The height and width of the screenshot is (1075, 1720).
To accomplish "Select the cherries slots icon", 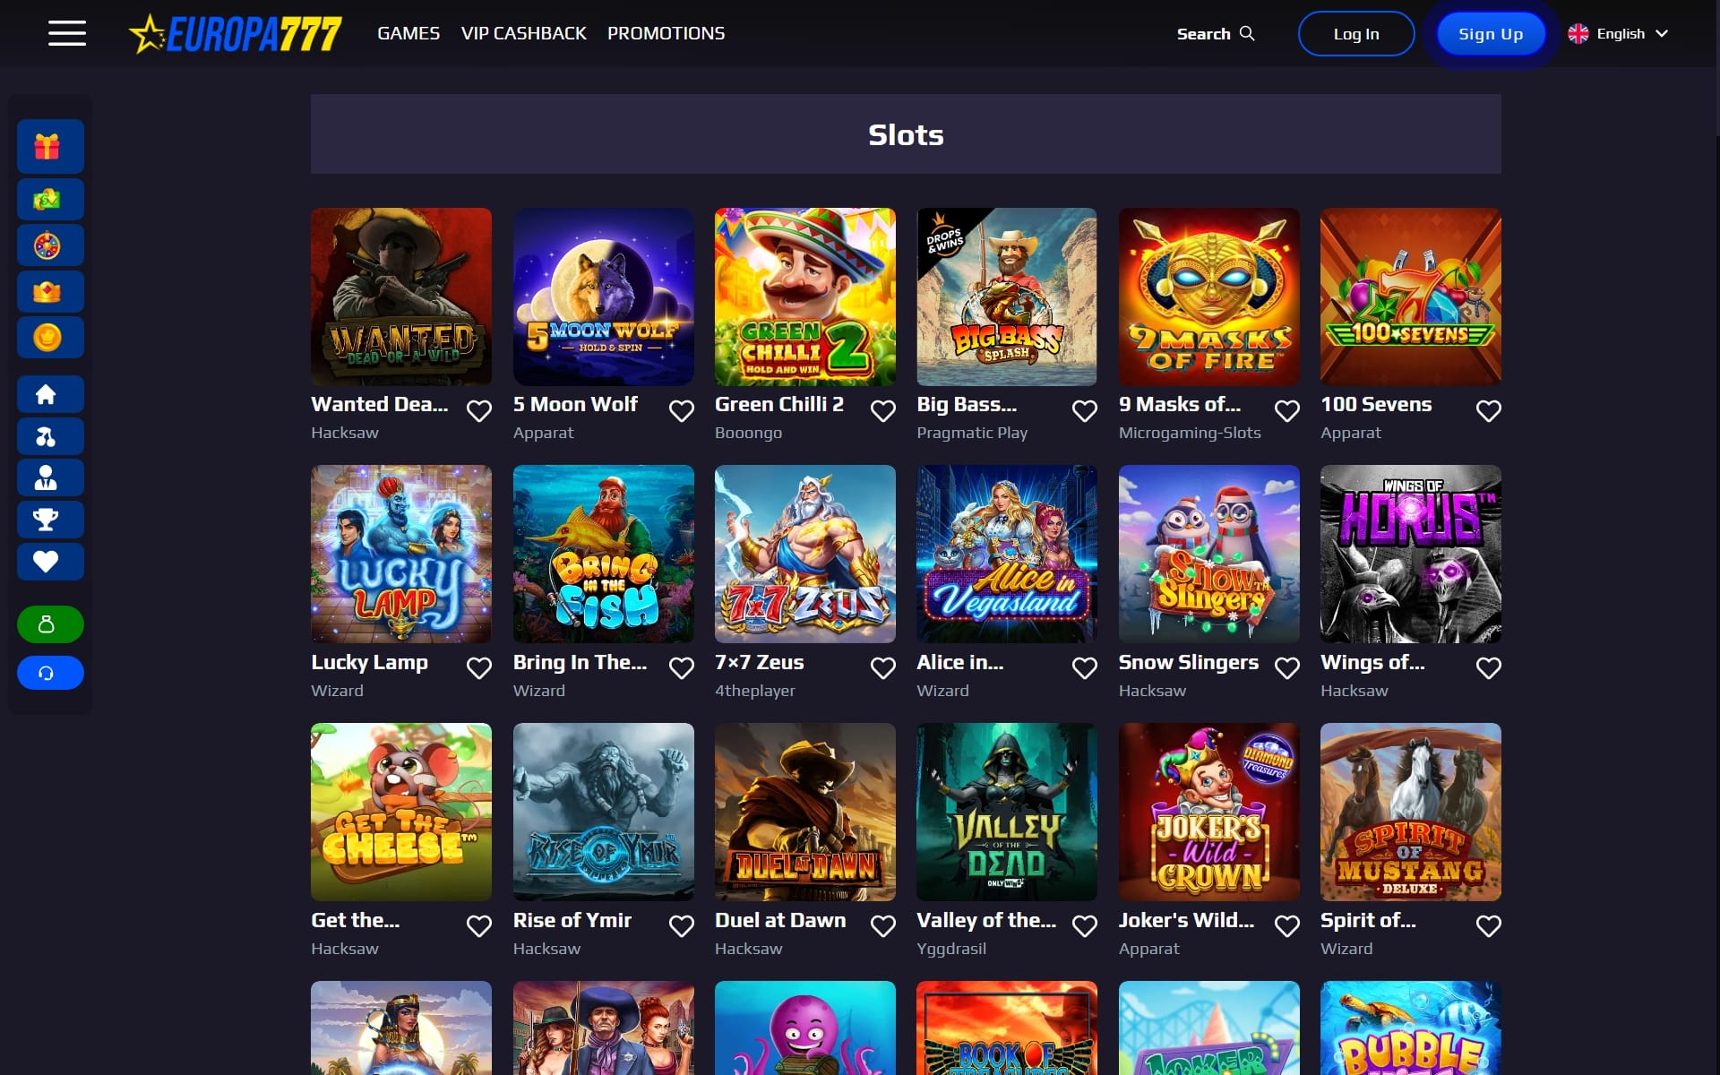I will click(50, 436).
